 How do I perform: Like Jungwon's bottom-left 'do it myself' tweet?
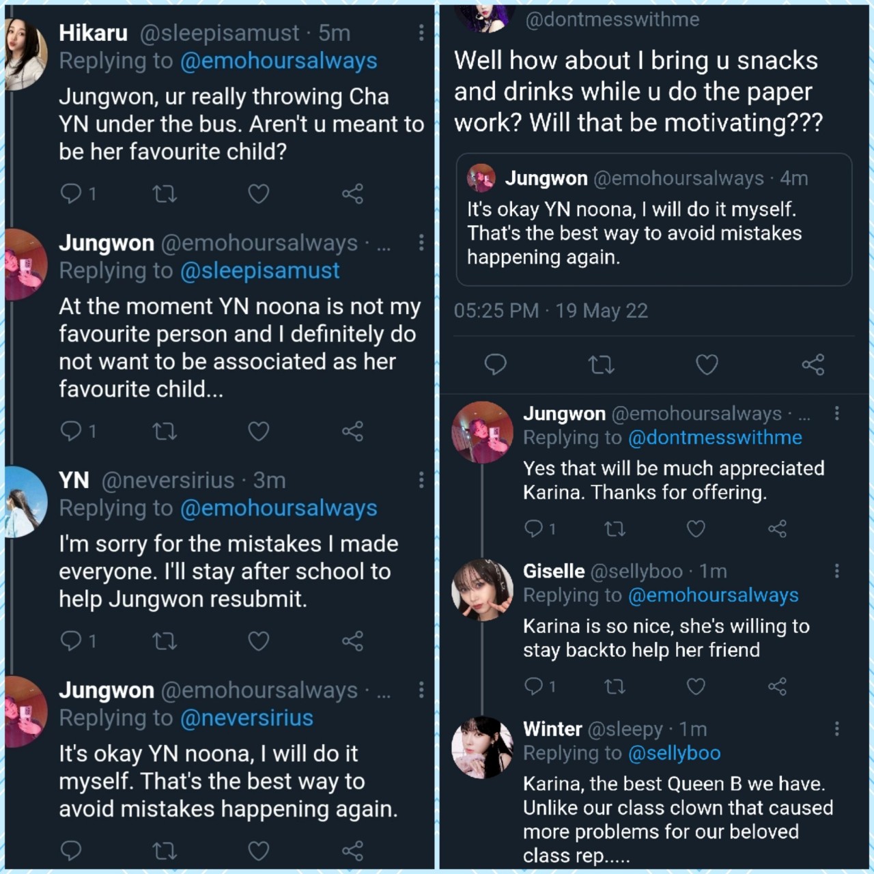click(258, 851)
